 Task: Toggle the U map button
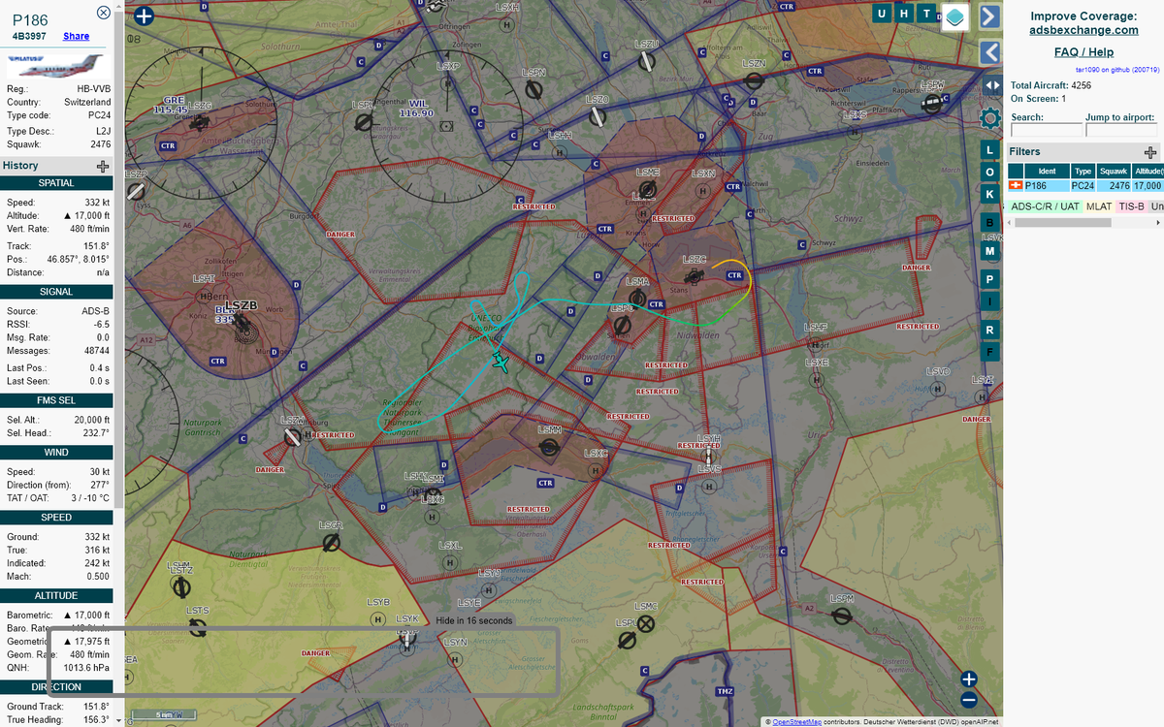[881, 15]
